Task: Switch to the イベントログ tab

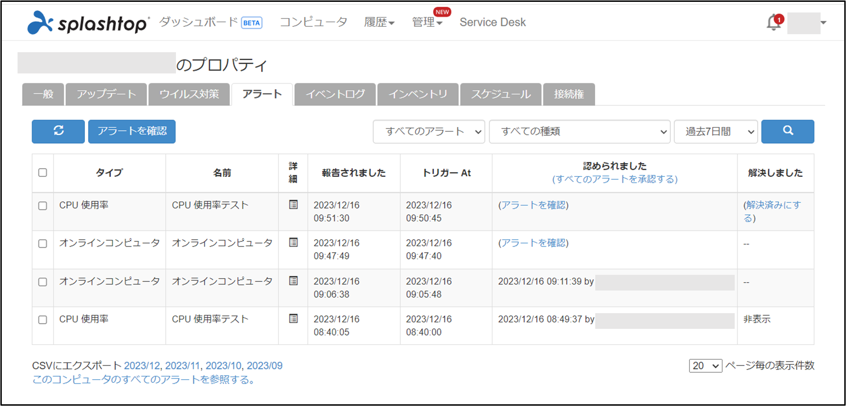Action: pos(335,94)
